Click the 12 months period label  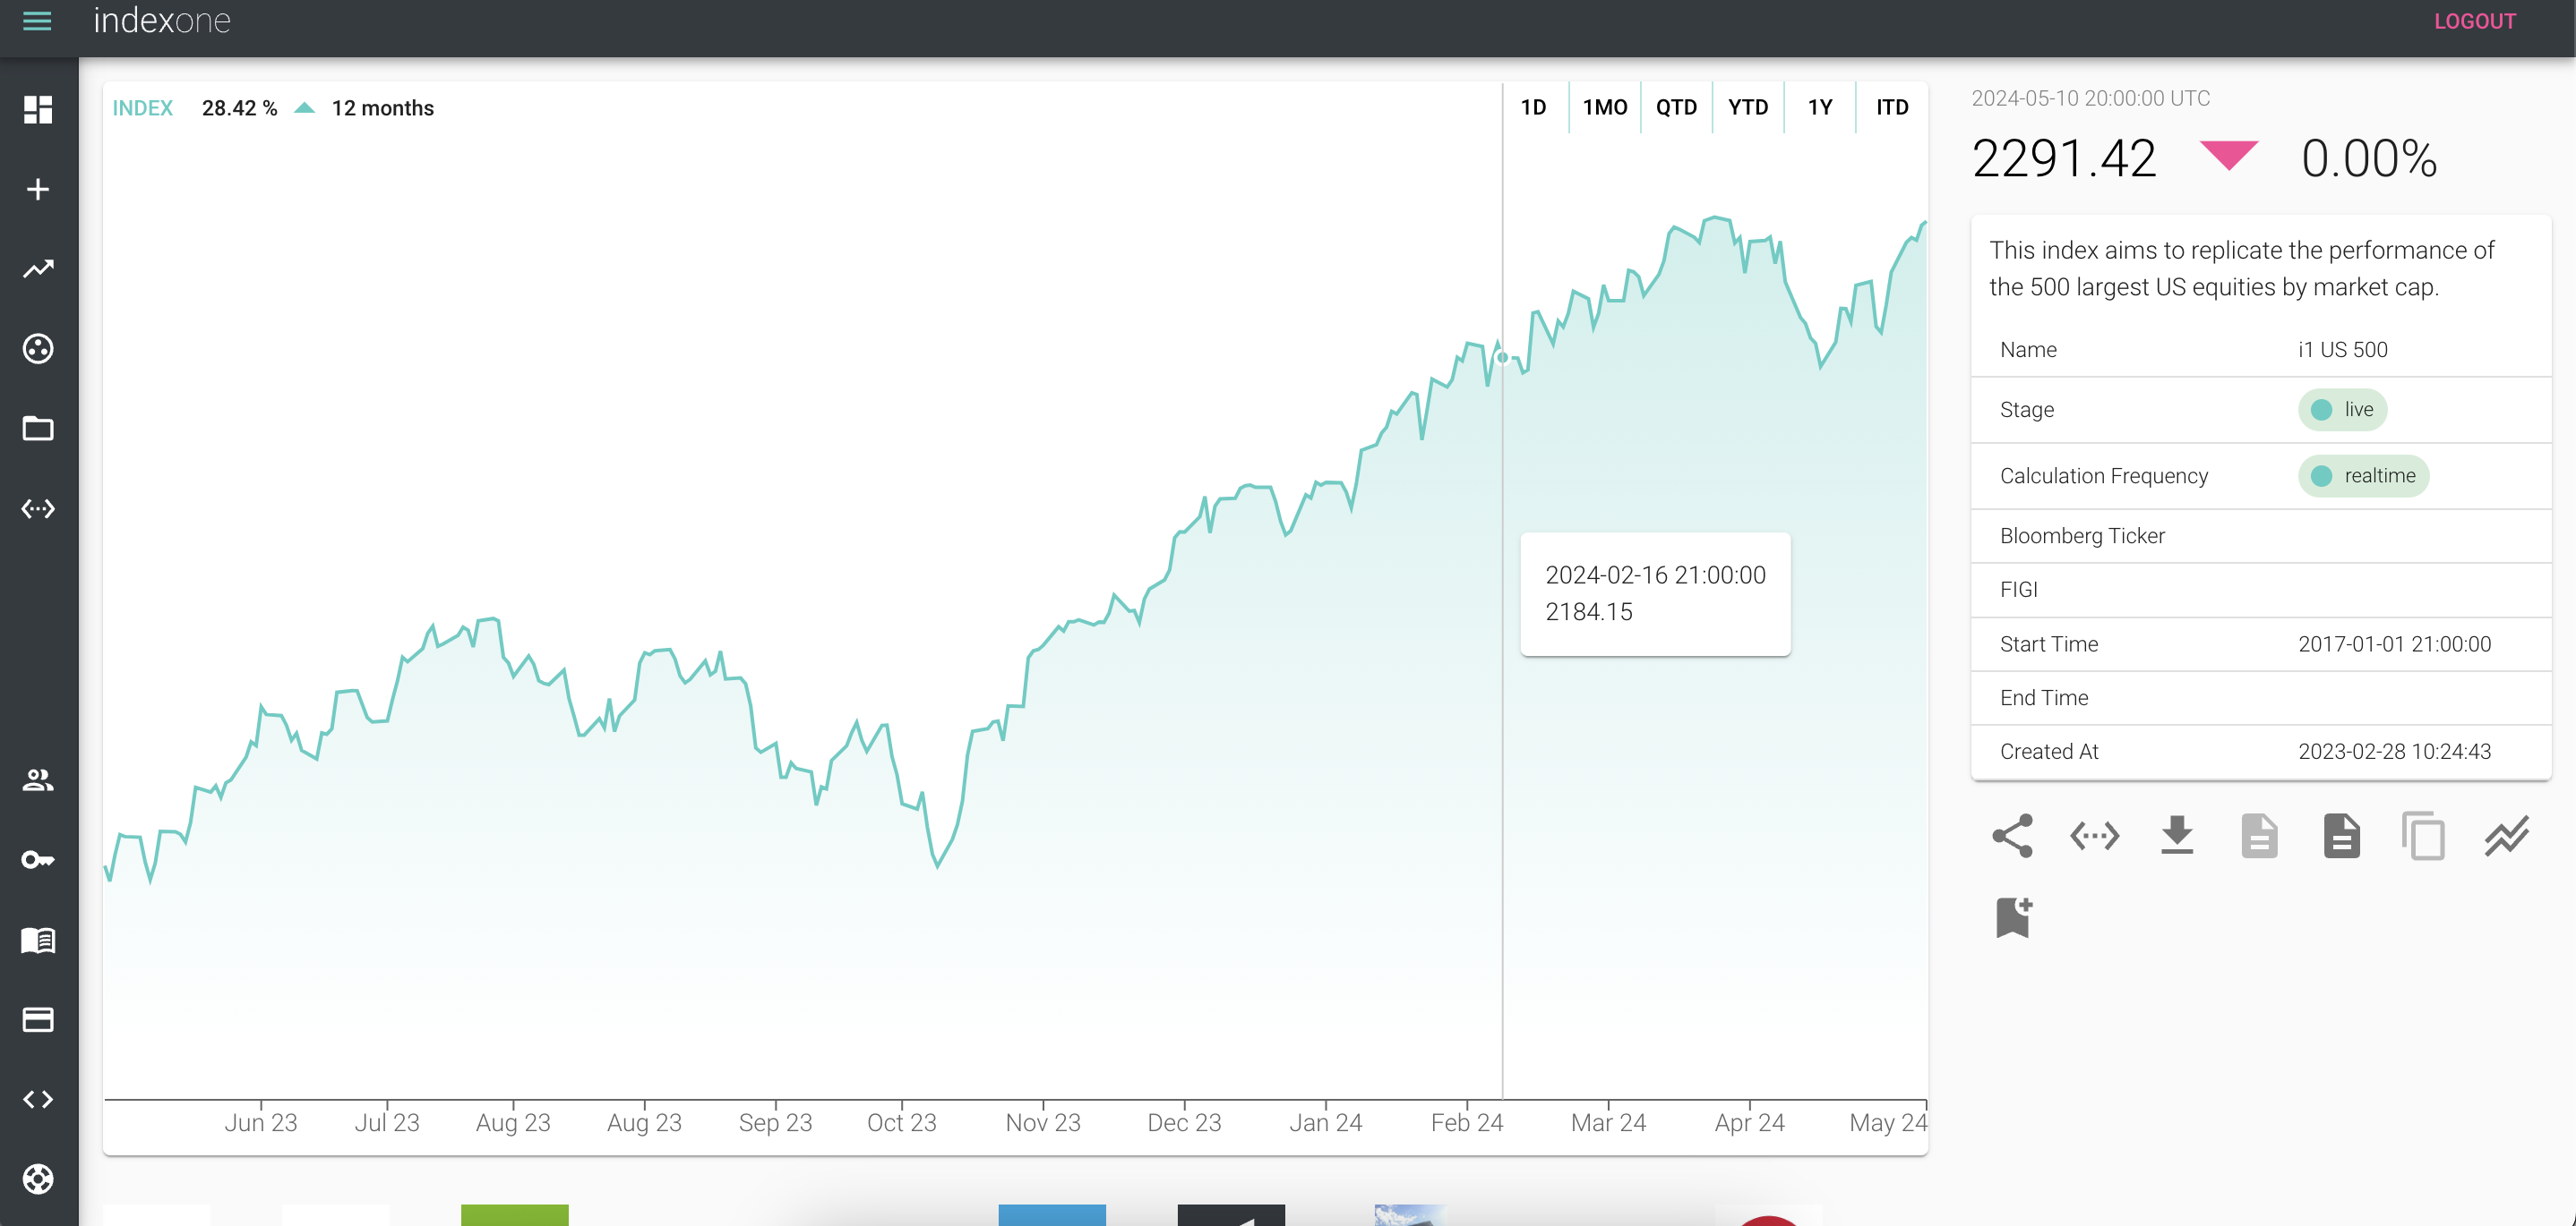(x=383, y=108)
